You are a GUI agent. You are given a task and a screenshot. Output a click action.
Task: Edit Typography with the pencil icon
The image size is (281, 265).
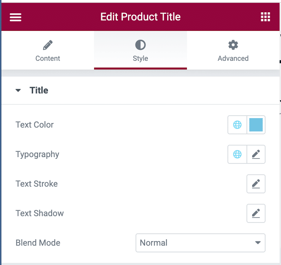[x=256, y=154]
